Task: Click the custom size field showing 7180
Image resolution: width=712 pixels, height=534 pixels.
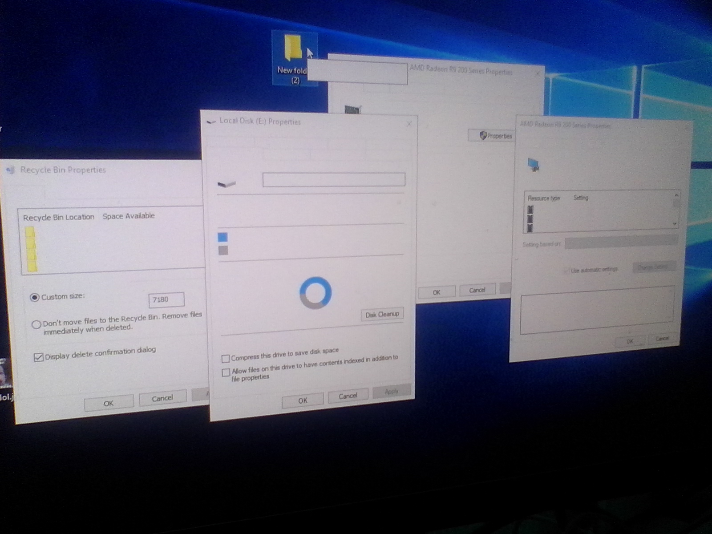Action: click(x=166, y=299)
